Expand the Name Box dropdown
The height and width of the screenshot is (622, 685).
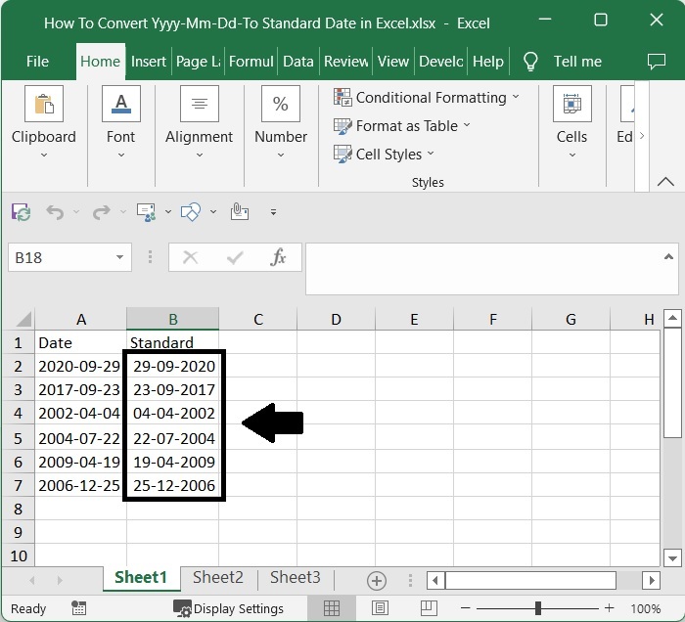tap(120, 257)
